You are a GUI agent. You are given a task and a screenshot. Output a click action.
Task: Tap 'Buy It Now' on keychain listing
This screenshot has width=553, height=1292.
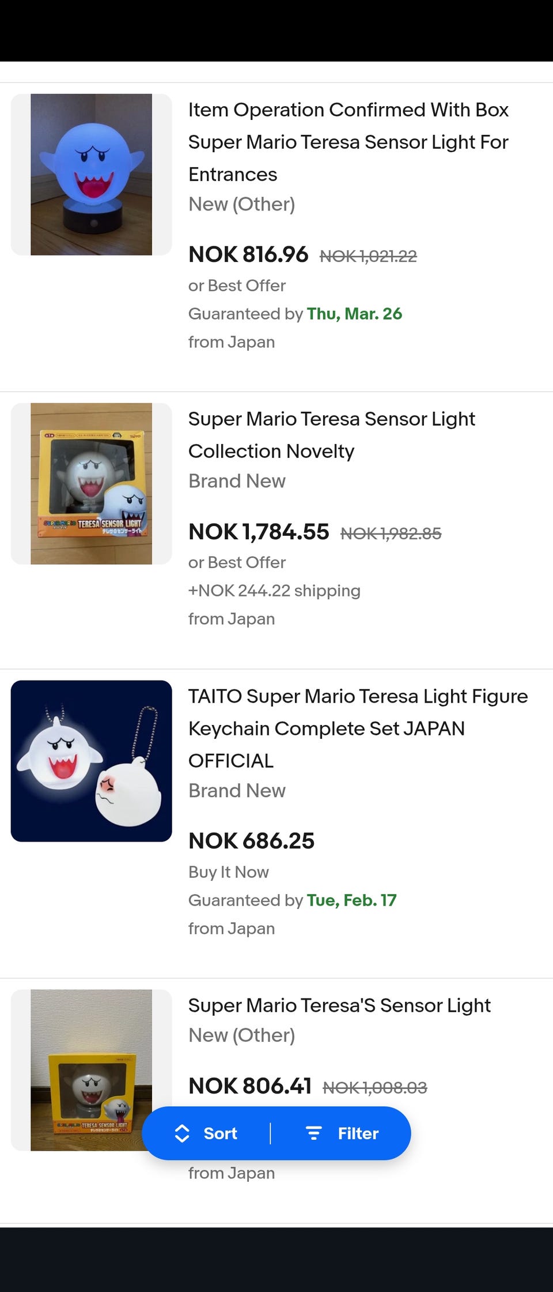(x=229, y=872)
